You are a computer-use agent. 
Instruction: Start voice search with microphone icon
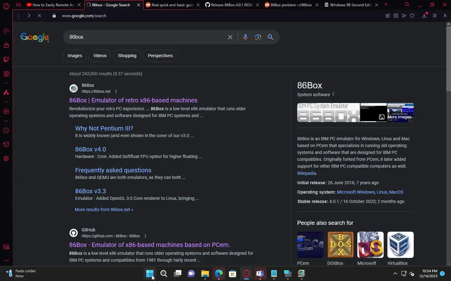click(x=245, y=37)
